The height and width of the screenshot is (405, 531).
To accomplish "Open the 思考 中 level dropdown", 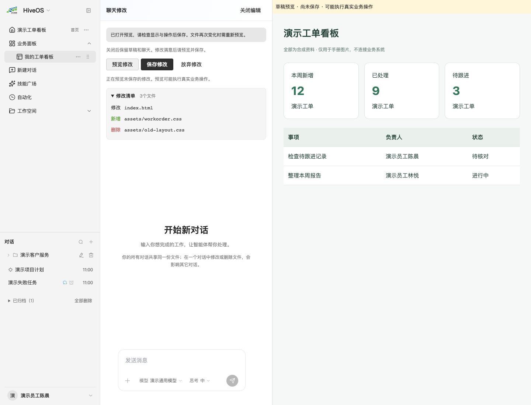I will pyautogui.click(x=199, y=381).
